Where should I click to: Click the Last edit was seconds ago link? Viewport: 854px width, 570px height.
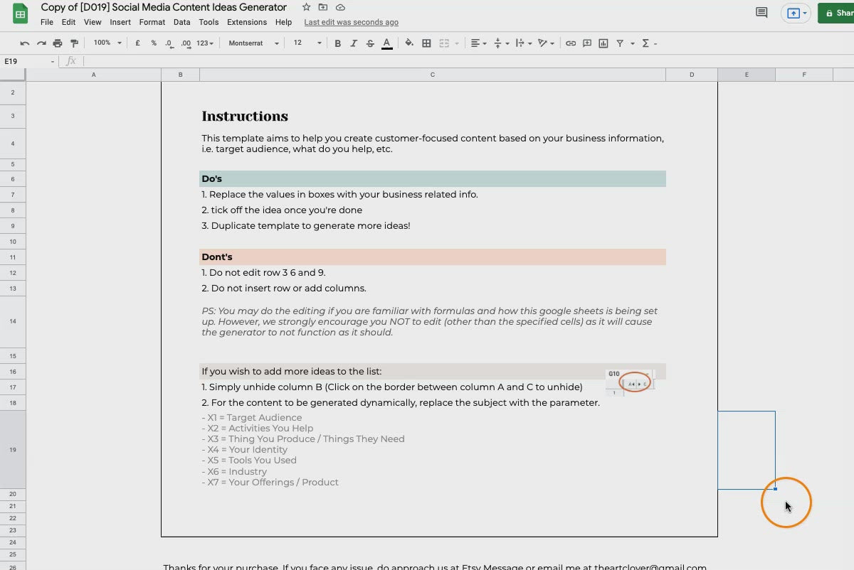coord(351,22)
